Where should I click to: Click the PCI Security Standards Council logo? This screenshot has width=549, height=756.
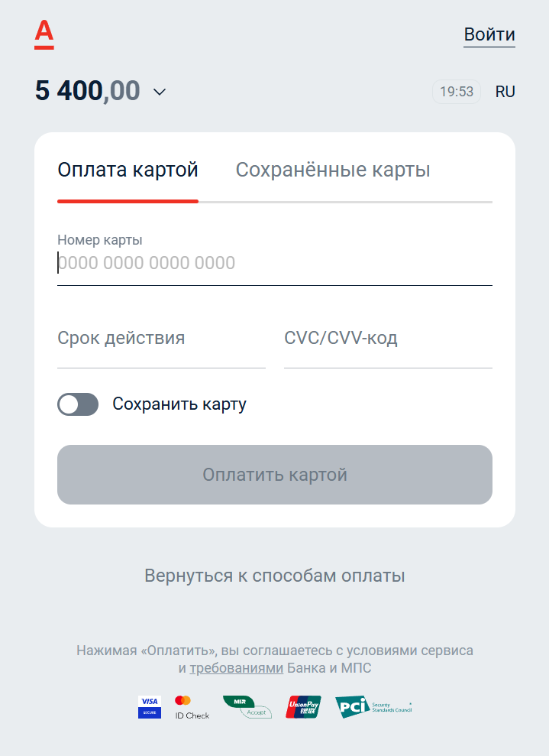[373, 707]
